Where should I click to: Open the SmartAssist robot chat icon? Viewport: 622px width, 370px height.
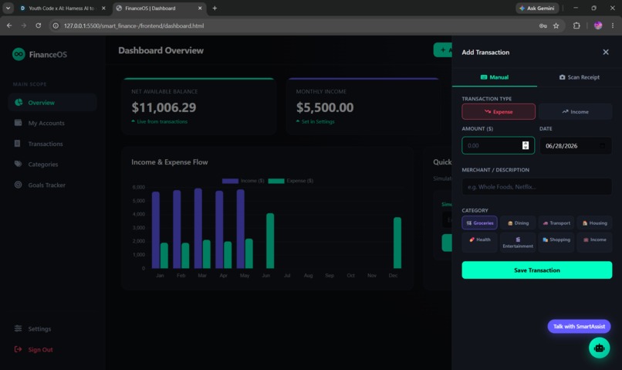(x=599, y=348)
